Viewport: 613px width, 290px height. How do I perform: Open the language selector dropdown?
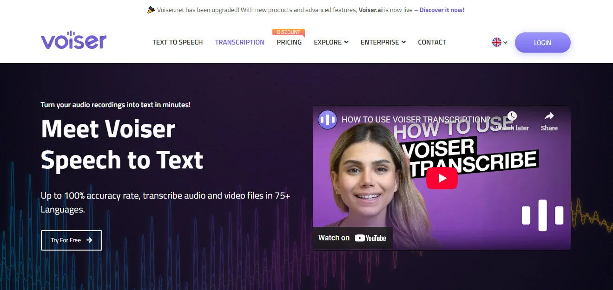pyautogui.click(x=500, y=42)
